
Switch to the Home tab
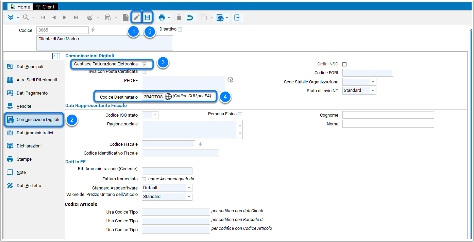point(20,7)
